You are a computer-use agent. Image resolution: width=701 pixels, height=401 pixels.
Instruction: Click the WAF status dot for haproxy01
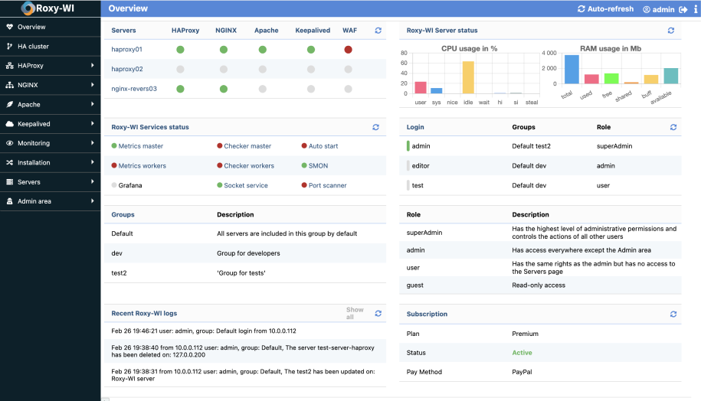click(x=349, y=50)
